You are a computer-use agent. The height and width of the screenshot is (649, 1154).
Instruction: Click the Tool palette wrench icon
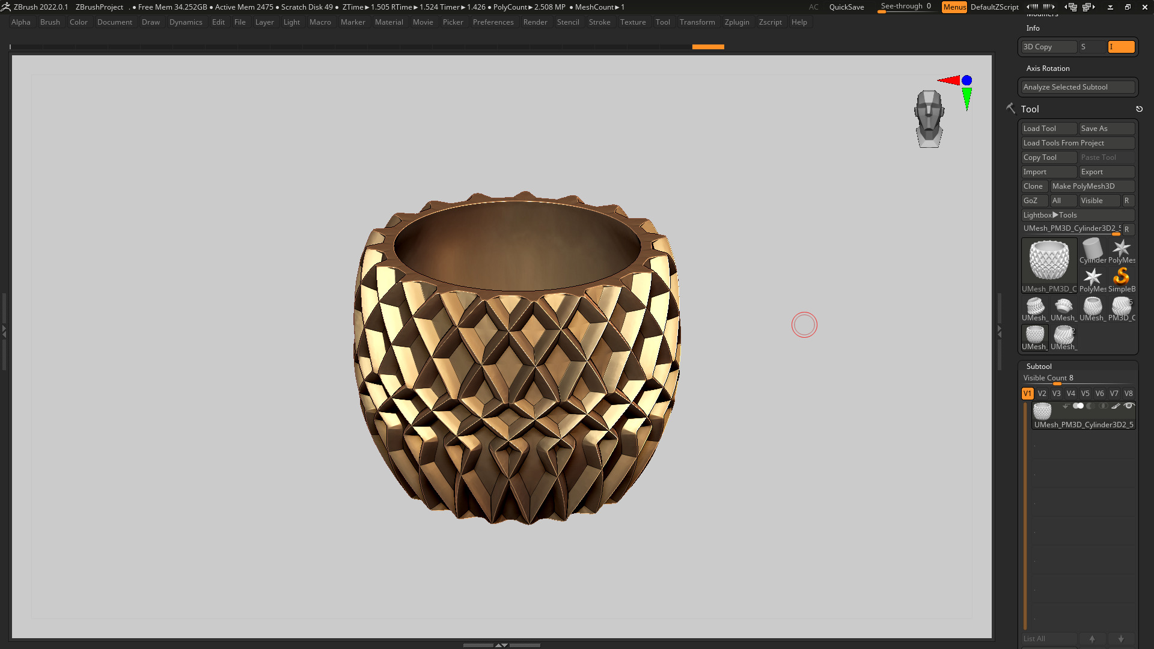click(x=1010, y=108)
